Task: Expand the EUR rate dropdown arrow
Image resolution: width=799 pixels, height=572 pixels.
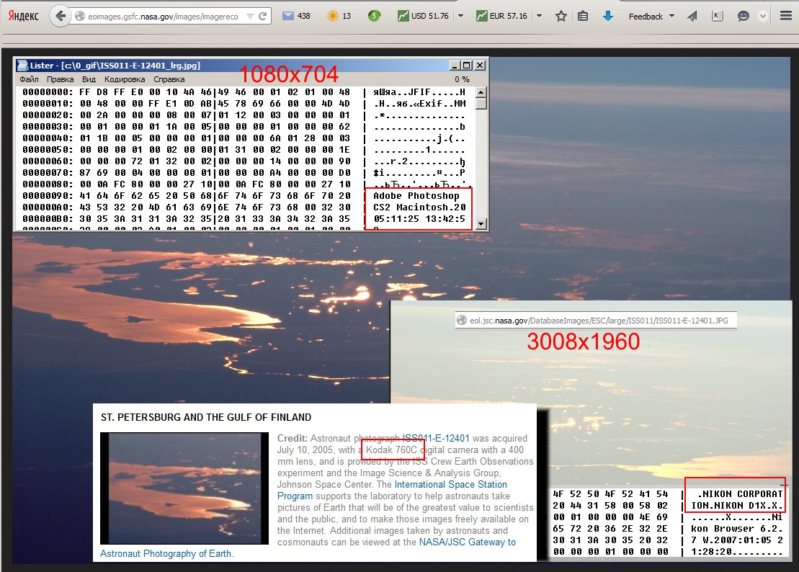Action: tap(539, 17)
